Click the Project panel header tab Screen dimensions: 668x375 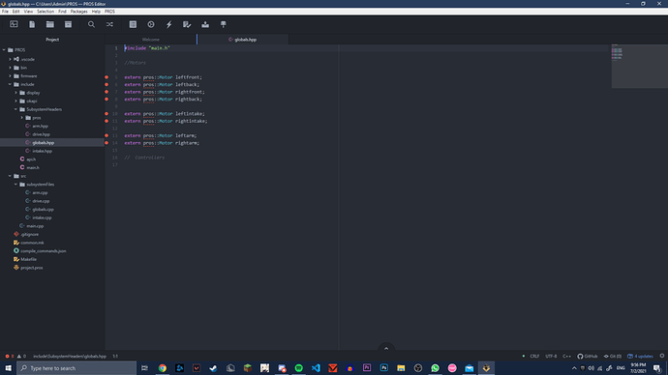(x=52, y=40)
